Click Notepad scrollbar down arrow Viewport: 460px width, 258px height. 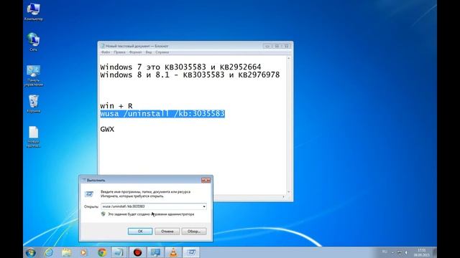[x=289, y=192]
